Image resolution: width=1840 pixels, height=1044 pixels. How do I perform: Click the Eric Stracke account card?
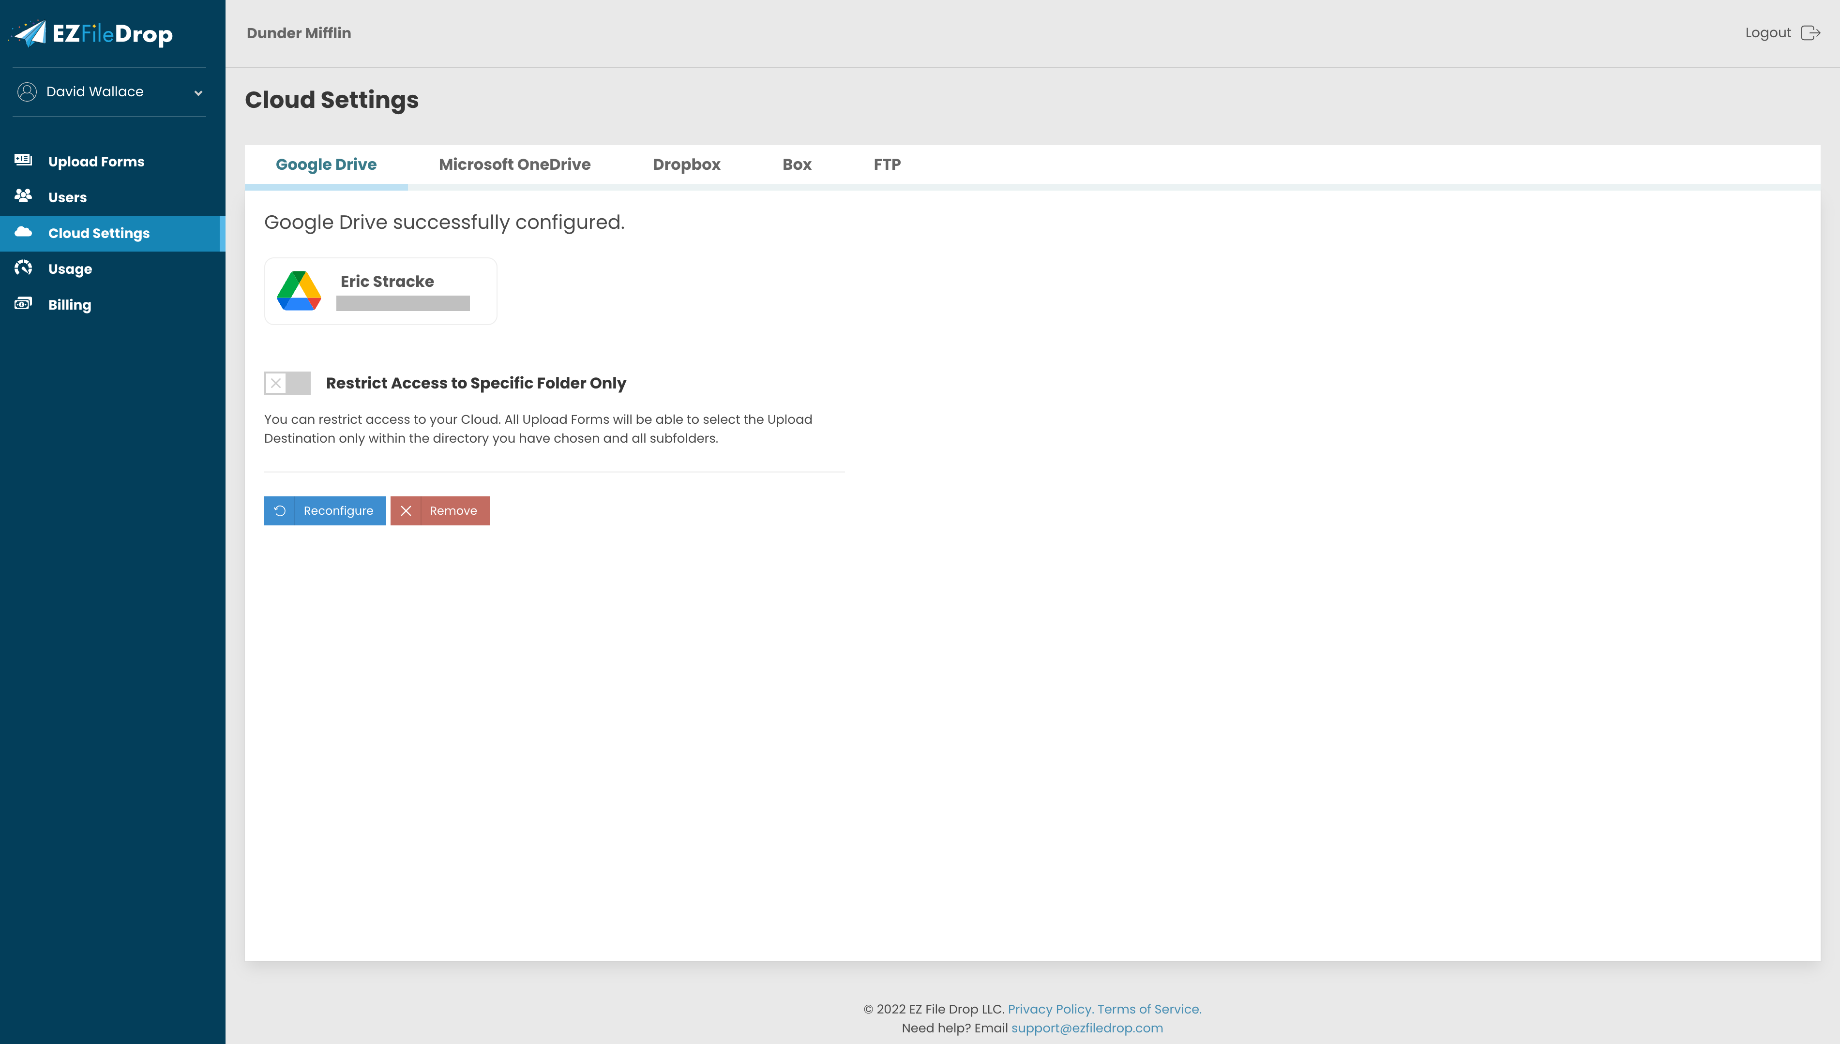tap(380, 291)
